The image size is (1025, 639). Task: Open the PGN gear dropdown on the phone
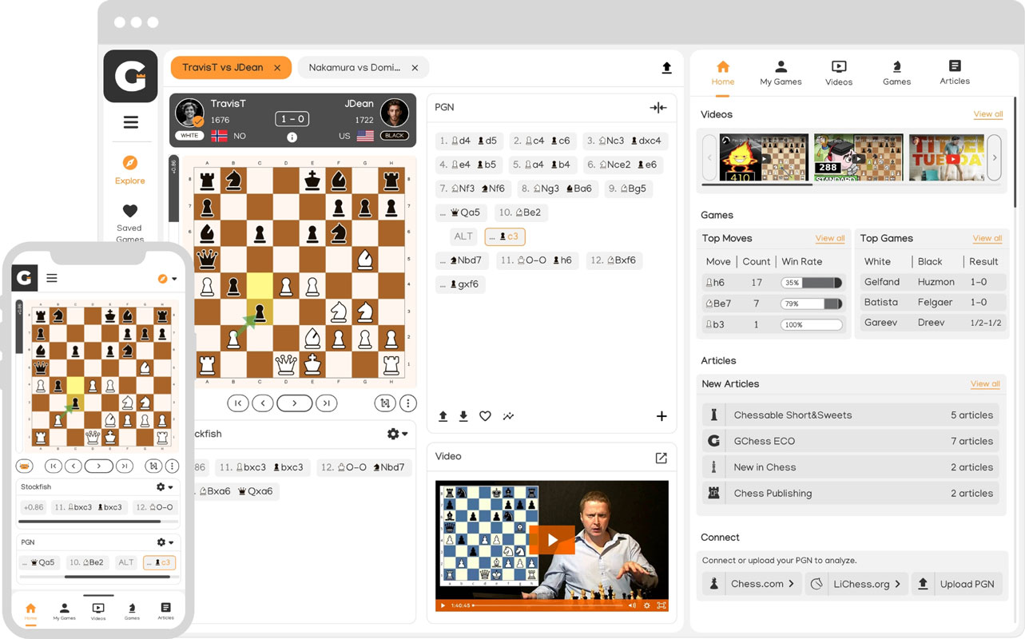[x=165, y=542]
